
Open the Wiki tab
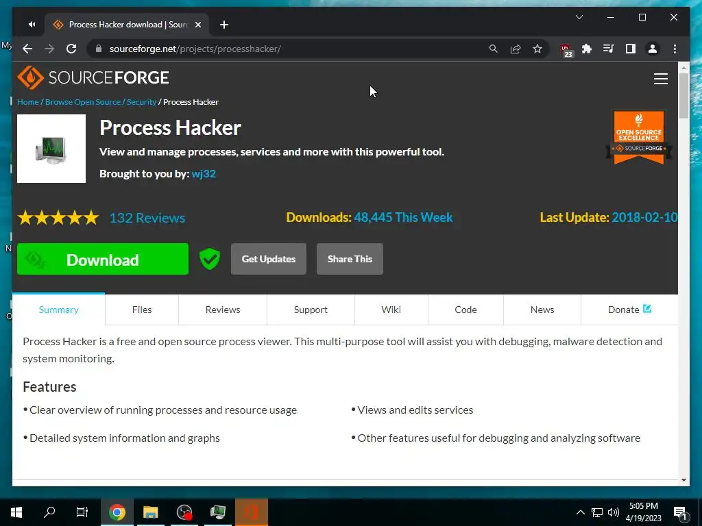coord(391,310)
